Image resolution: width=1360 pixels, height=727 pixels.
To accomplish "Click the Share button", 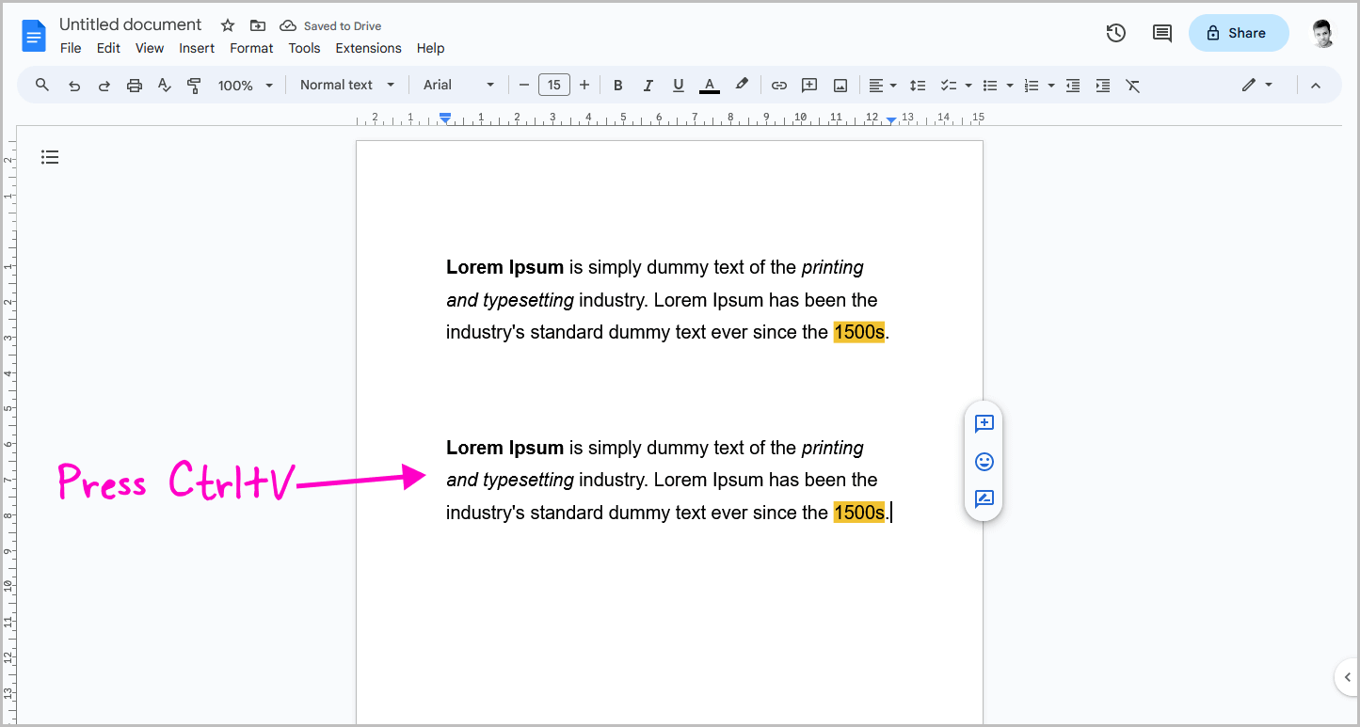I will click(x=1239, y=32).
